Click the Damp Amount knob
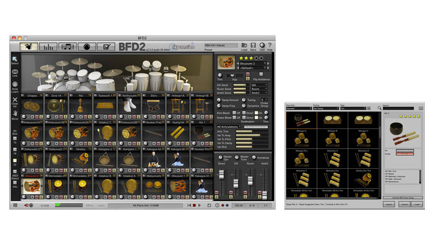 219,100
